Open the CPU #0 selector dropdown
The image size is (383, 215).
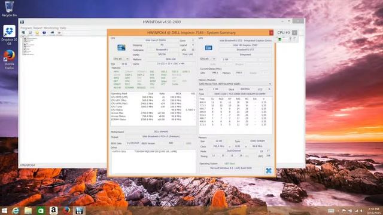121,59
